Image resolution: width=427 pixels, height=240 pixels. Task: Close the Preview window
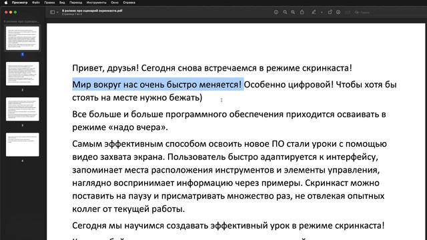tap(6, 12)
